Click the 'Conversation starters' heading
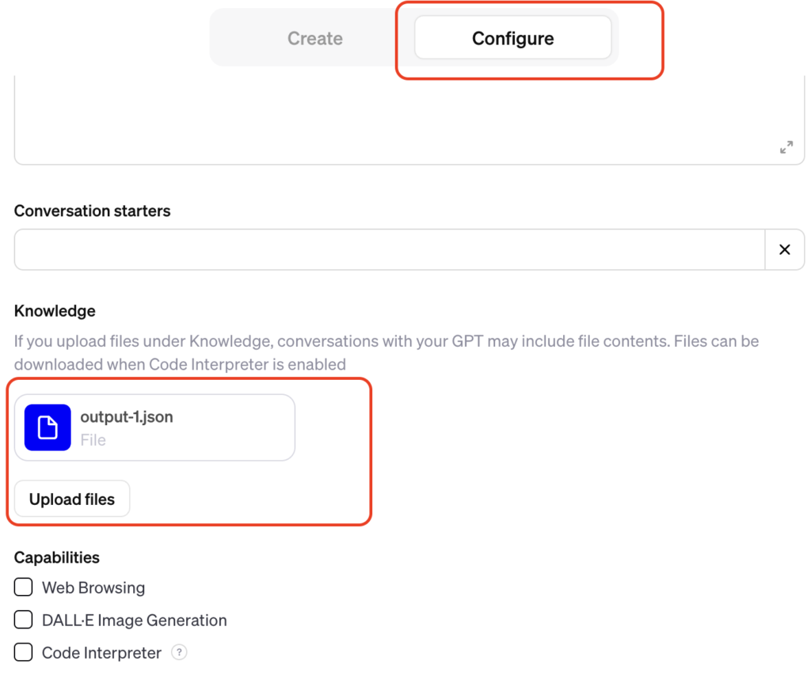 coord(92,211)
